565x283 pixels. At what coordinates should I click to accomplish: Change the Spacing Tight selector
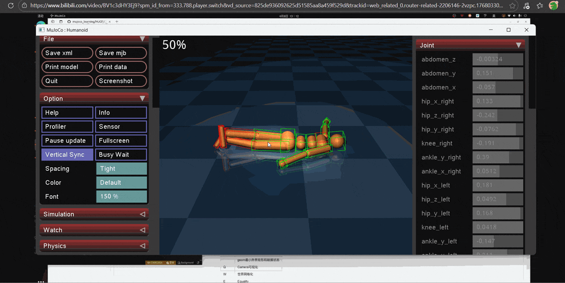tap(121, 168)
